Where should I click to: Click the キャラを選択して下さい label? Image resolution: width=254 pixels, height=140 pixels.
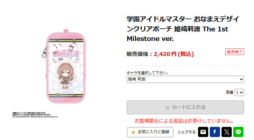[x=147, y=73]
